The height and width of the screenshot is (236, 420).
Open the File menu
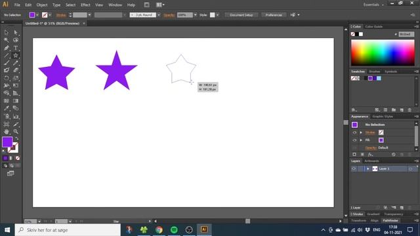17,5
